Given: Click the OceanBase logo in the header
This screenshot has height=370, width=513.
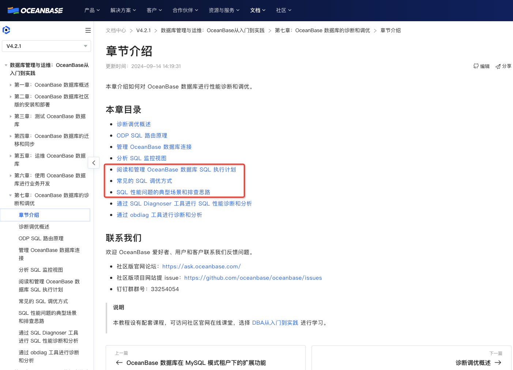Looking at the screenshot, I should click(x=35, y=10).
